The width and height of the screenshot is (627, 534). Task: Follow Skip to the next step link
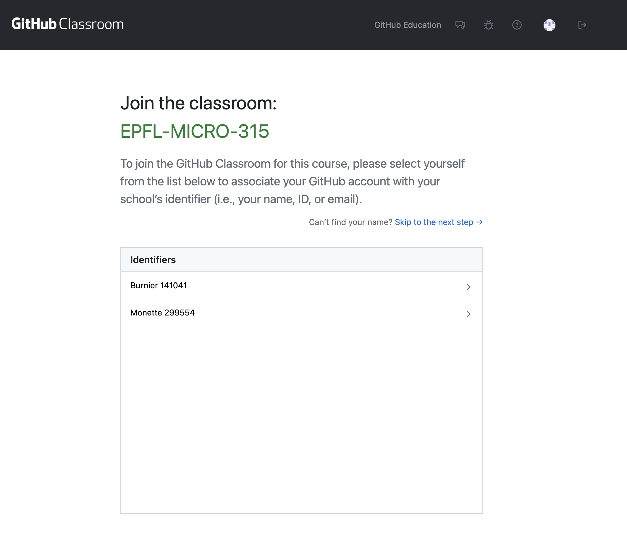coord(434,222)
